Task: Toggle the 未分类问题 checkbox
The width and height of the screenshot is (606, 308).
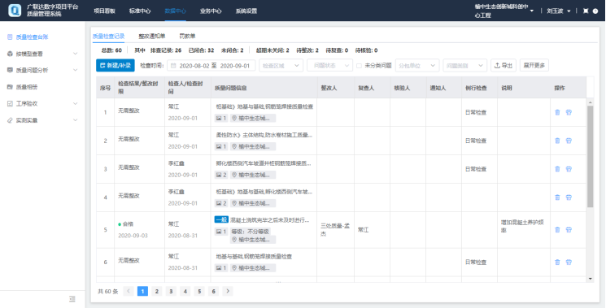Action: click(359, 66)
